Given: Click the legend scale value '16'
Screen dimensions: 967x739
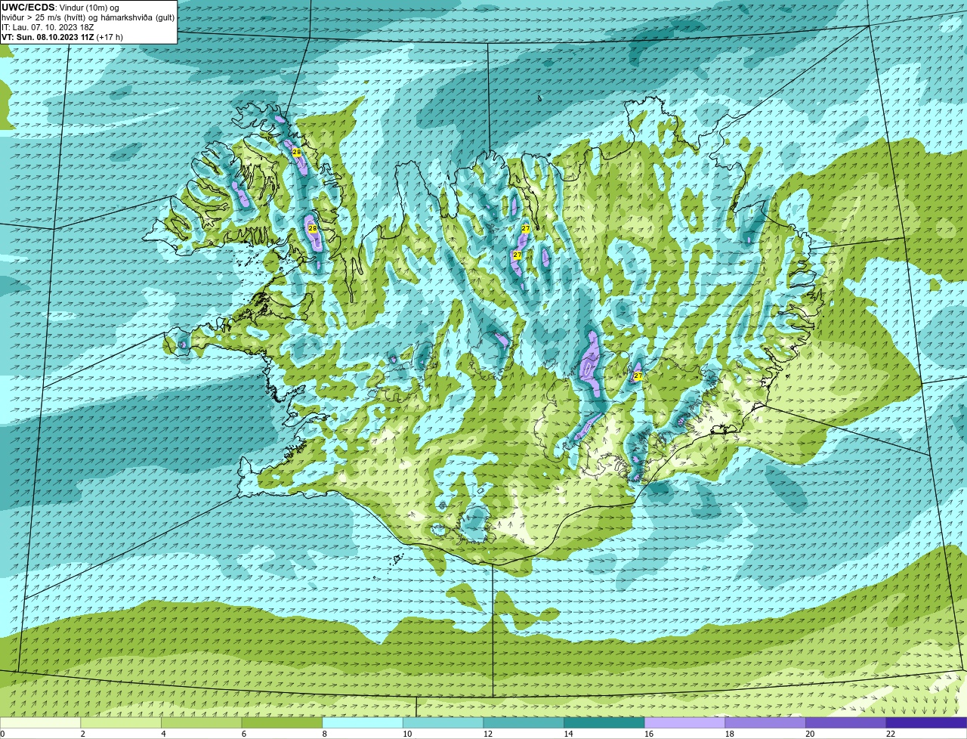Looking at the screenshot, I should coord(649,734).
